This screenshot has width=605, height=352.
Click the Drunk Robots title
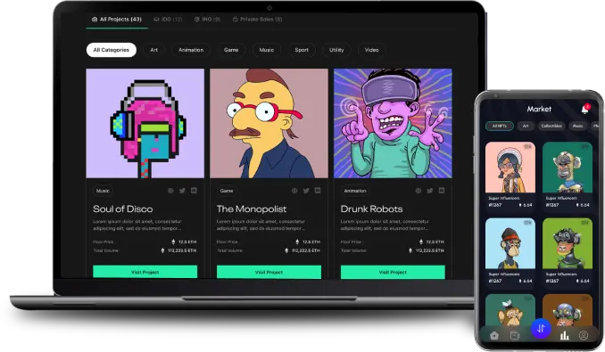tap(371, 209)
